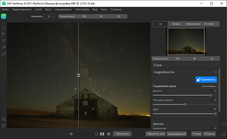This screenshot has width=227, height=139.
Task: Toggle the right panel visibility icon
Action: (x=223, y=134)
